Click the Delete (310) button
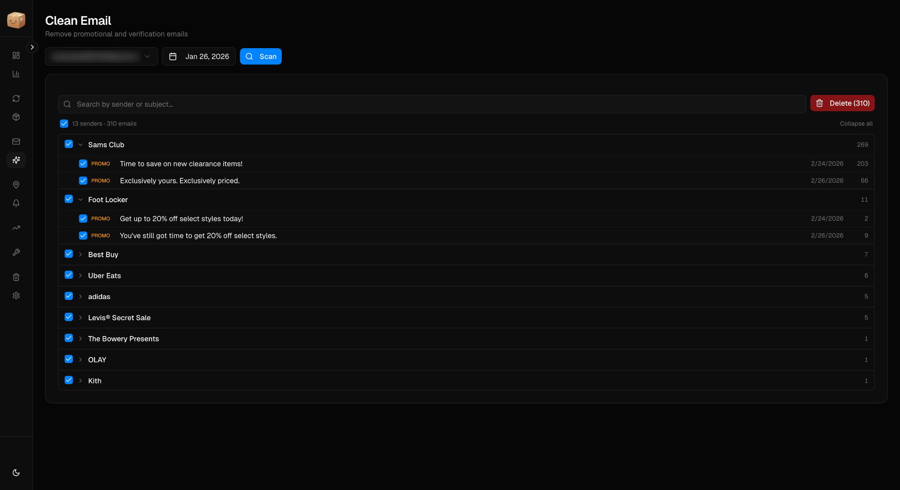The image size is (900, 490). [842, 103]
